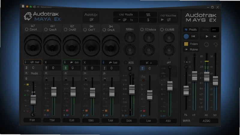The image size is (240, 135).
Task: Select the FIM channel label
Action: (x=32, y=120)
